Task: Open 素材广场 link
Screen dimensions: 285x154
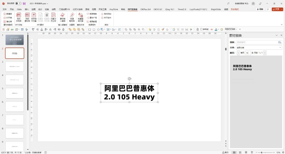Action: (92, 18)
